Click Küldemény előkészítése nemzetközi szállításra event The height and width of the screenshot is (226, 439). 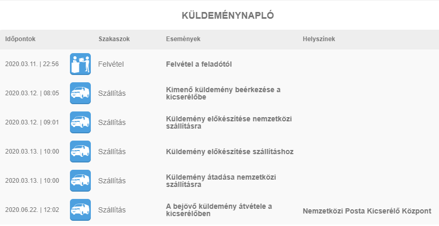[x=229, y=122]
